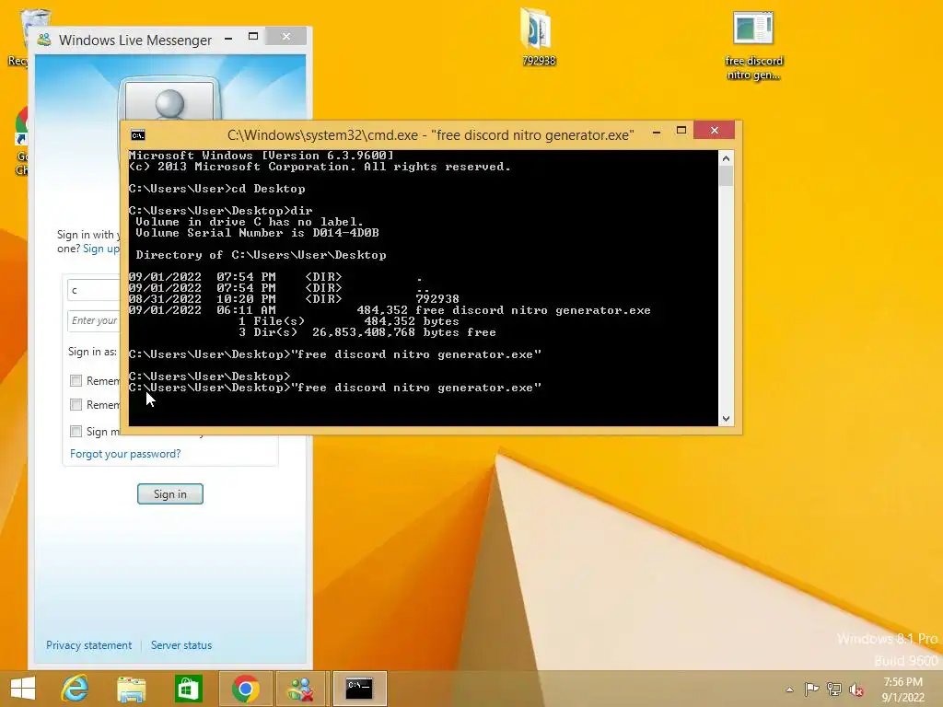Select the Google Chrome desktop shortcut

21,141
